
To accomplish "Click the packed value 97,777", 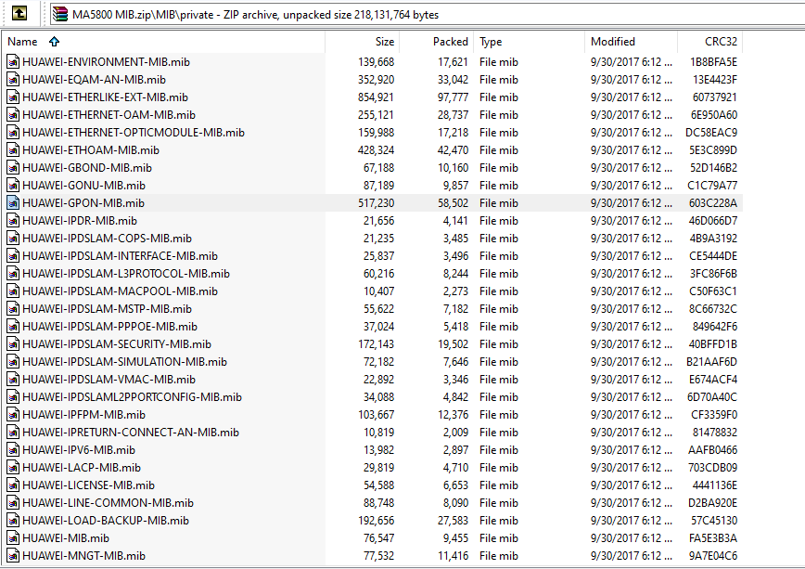I will pos(453,97).
